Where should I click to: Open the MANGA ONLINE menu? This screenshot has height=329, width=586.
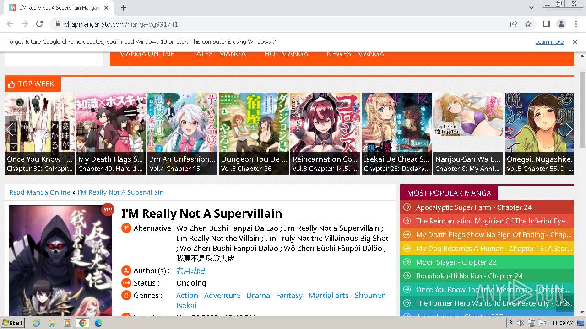point(146,54)
